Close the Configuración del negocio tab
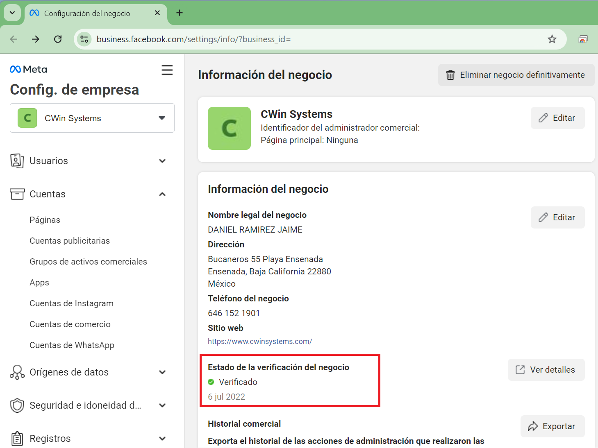The height and width of the screenshot is (448, 598). coord(157,13)
